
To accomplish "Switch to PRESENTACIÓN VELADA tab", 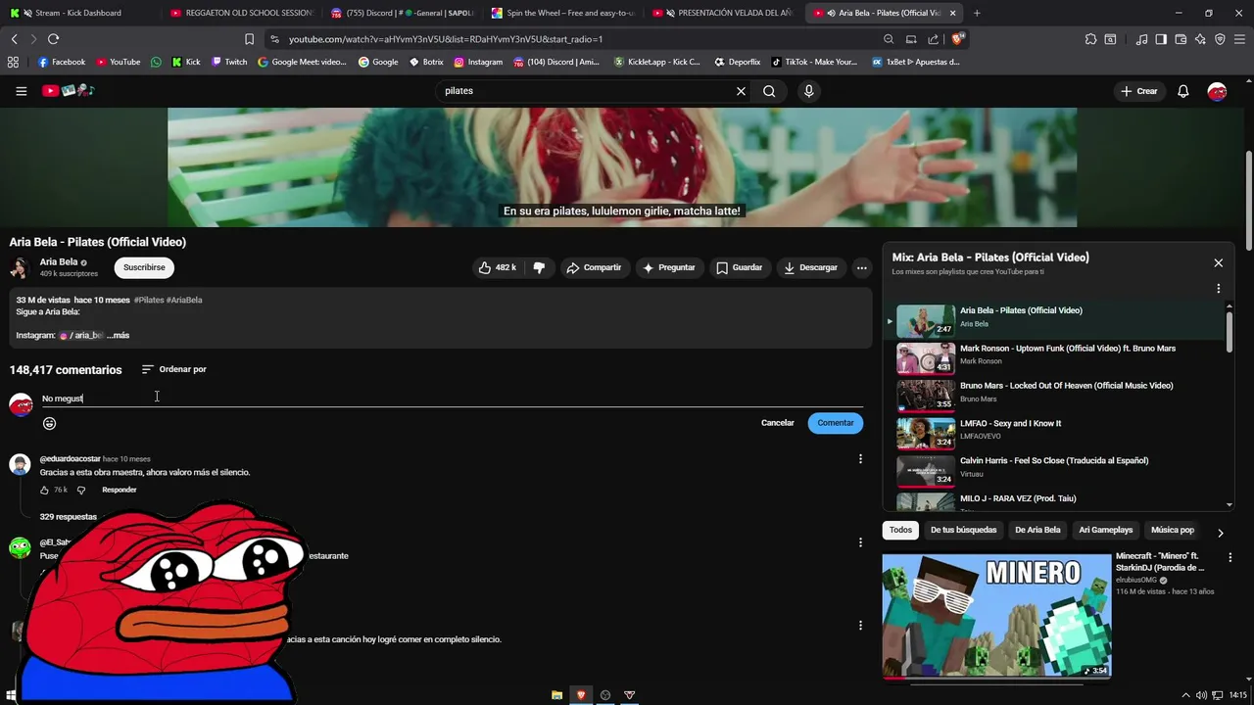I will tap(723, 13).
